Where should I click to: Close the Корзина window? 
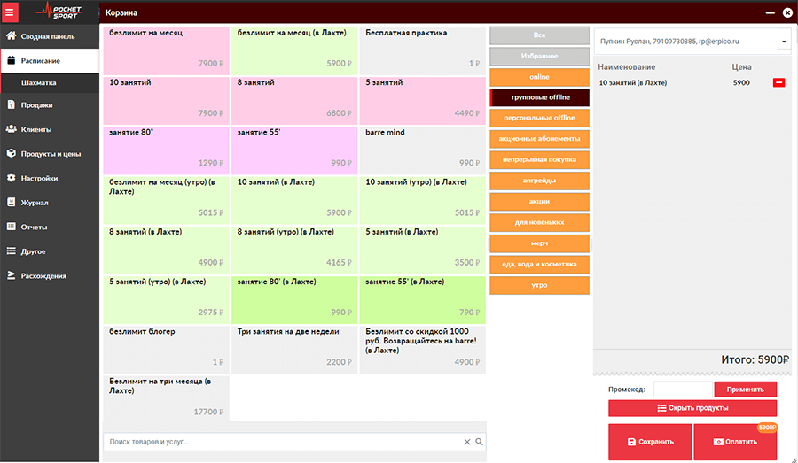click(x=787, y=12)
